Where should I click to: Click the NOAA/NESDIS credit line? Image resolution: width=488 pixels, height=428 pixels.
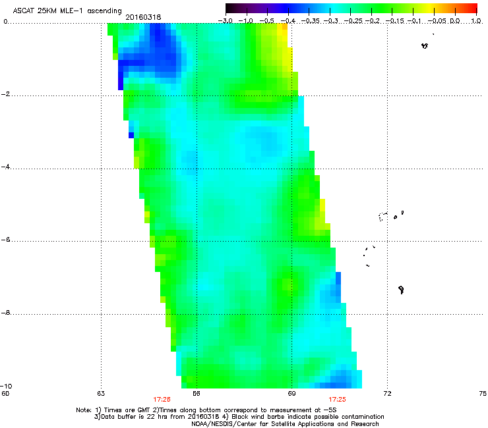[x=285, y=423]
